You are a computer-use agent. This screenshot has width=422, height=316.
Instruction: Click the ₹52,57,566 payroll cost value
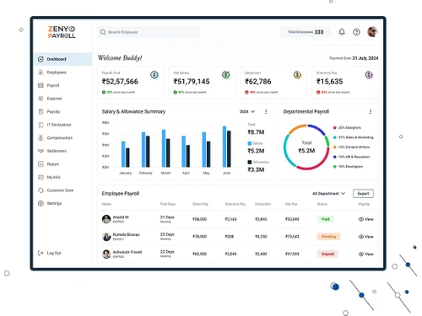point(120,82)
